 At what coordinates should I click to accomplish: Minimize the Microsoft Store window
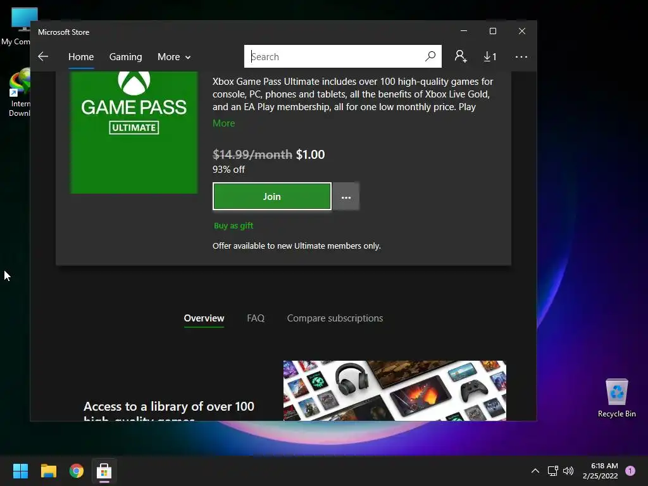[x=464, y=31]
